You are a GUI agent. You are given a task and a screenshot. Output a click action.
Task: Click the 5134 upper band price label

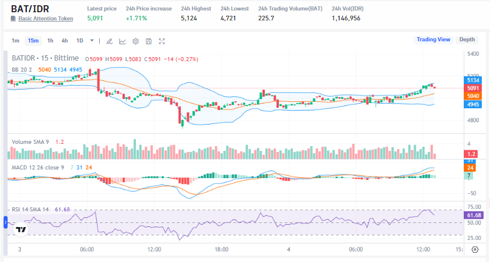(473, 80)
